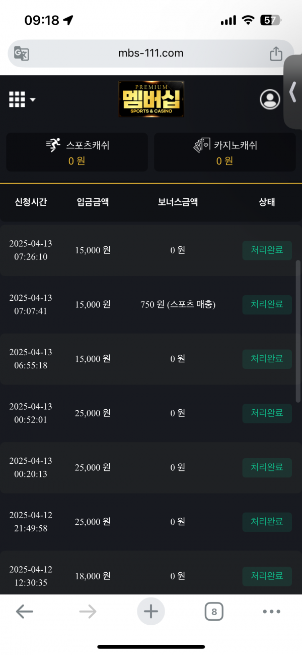This screenshot has width=302, height=655.
Task: Open the user profile icon
Action: click(x=270, y=99)
